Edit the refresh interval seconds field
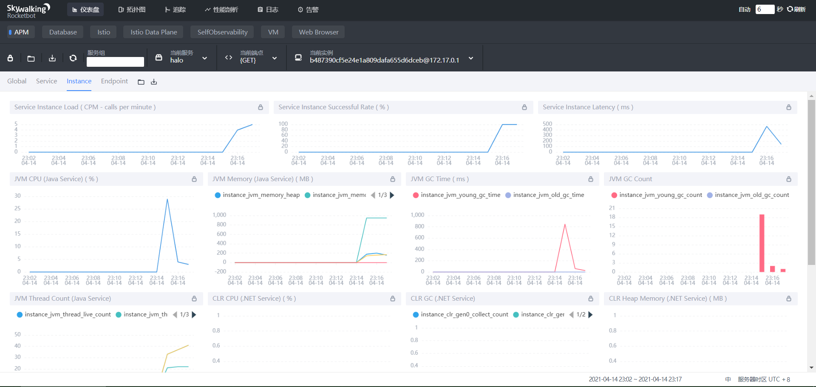This screenshot has height=387, width=816. pos(765,9)
